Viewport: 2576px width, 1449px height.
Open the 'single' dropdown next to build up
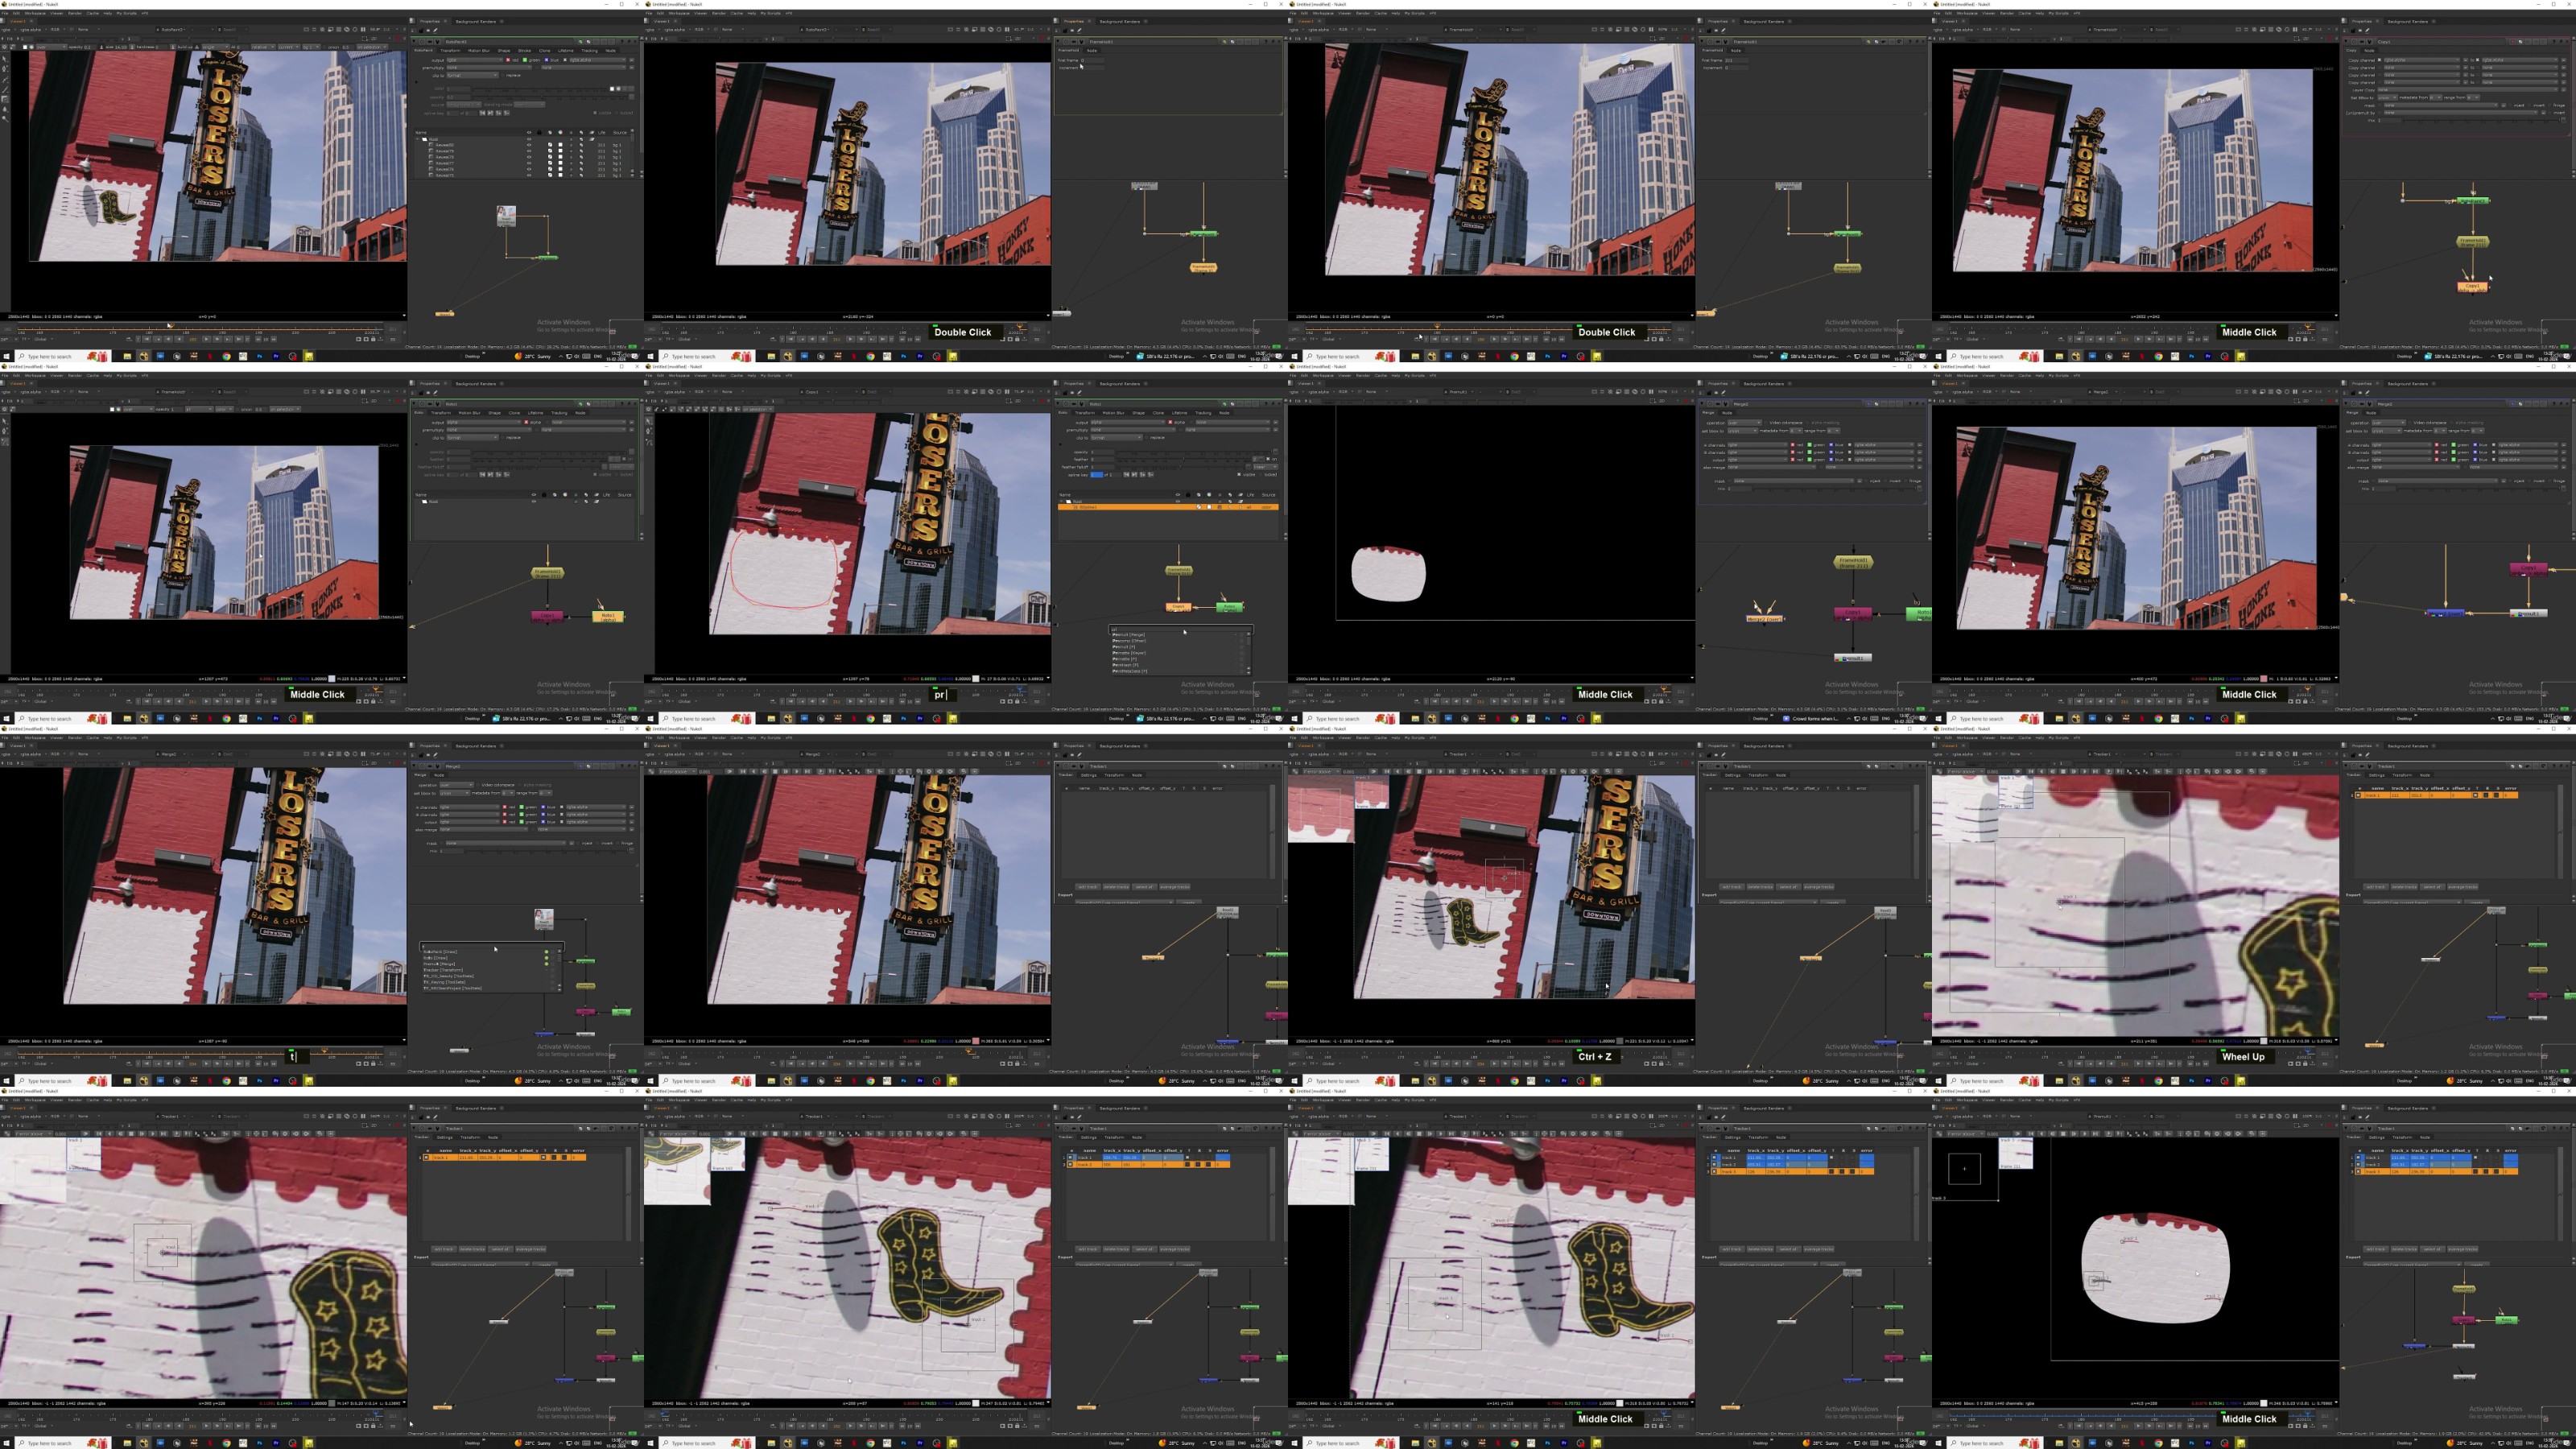pyautogui.click(x=215, y=47)
